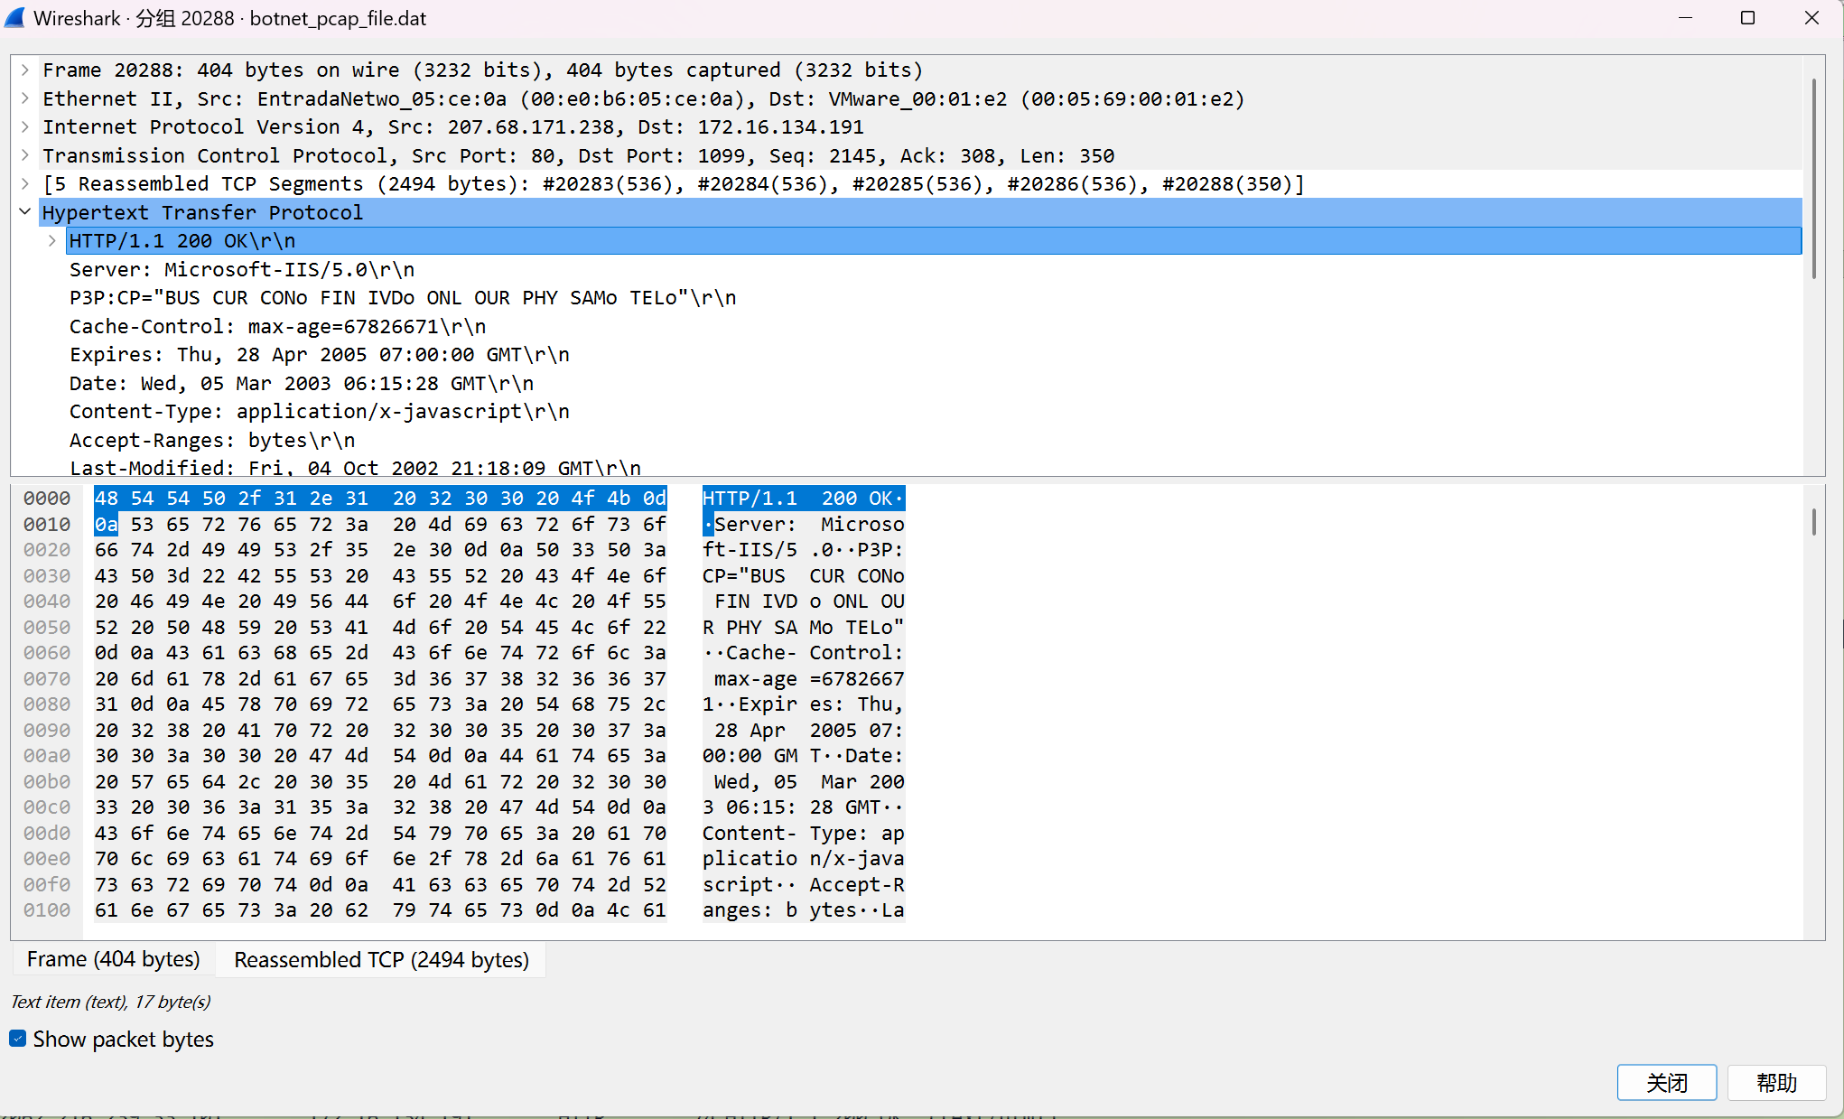The image size is (1844, 1119).
Task: Uncheck Show packet bytes checkbox
Action: (18, 1039)
